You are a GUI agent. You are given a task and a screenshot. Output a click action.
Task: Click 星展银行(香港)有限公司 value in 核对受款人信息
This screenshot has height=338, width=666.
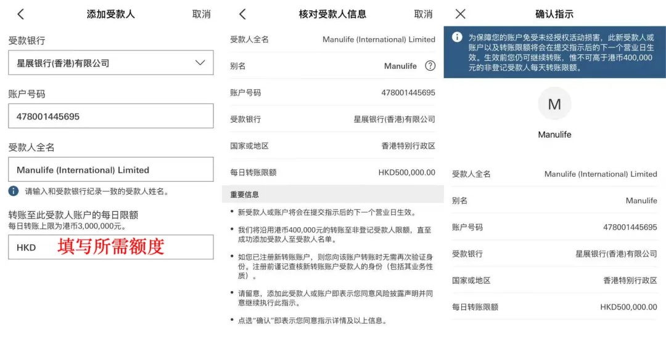[x=395, y=119]
